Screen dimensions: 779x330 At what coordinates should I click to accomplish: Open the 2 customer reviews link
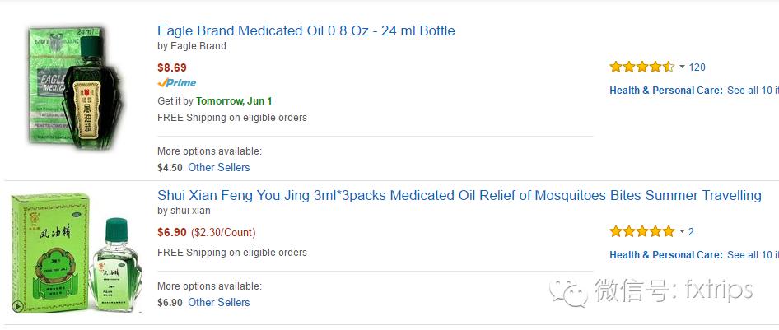coord(691,232)
